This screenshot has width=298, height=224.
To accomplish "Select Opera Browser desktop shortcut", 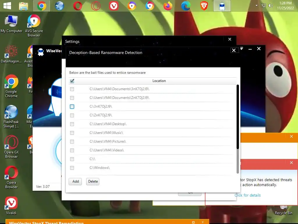I will (11, 177).
